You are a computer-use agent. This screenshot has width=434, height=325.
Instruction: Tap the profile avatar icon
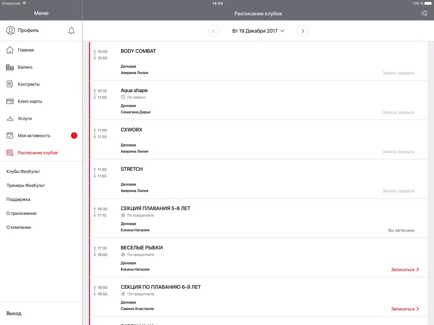[11, 31]
